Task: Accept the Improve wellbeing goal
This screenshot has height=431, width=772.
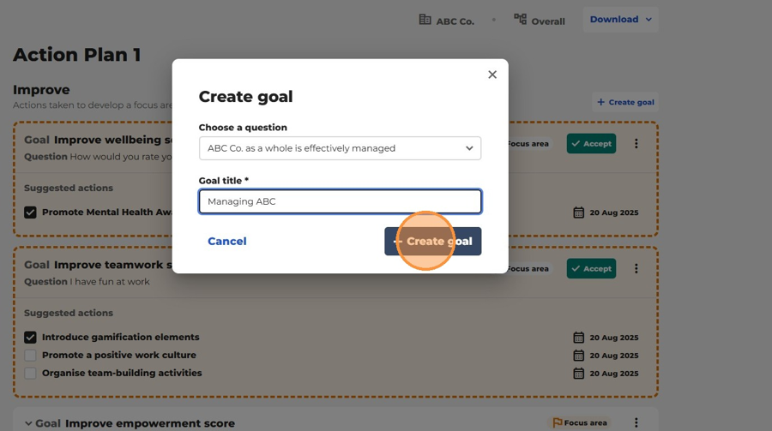Action: (591, 143)
